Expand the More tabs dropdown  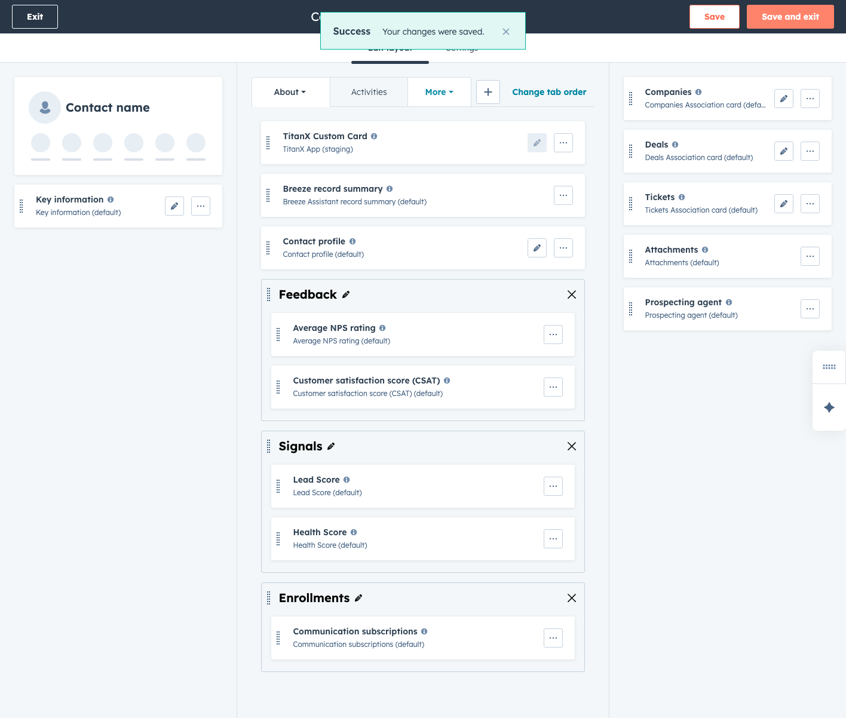coord(439,92)
